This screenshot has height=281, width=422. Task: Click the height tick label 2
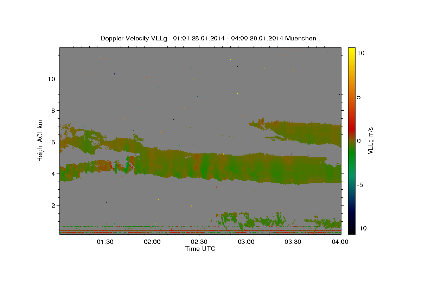click(53, 205)
